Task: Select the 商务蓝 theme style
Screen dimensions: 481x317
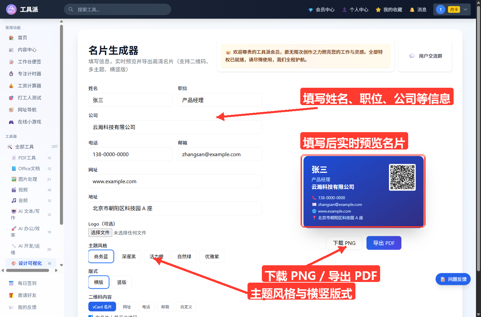Action: click(x=101, y=256)
